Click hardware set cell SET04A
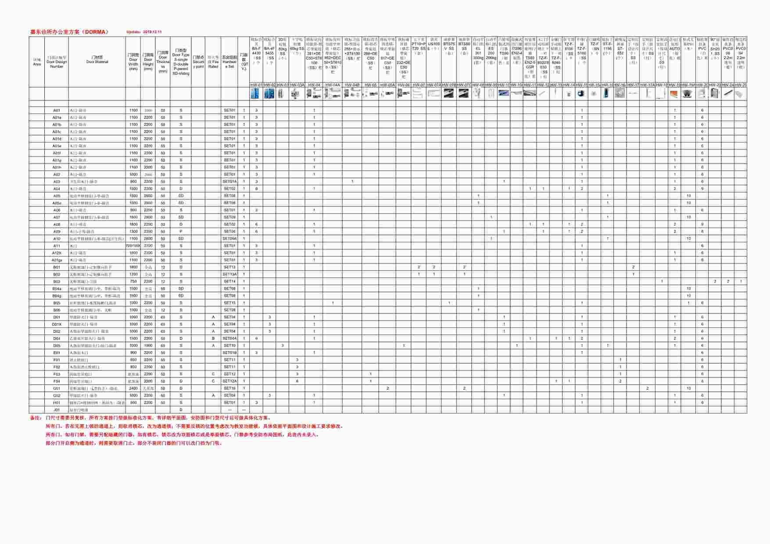This screenshot has height=544, width=770. tap(229, 338)
